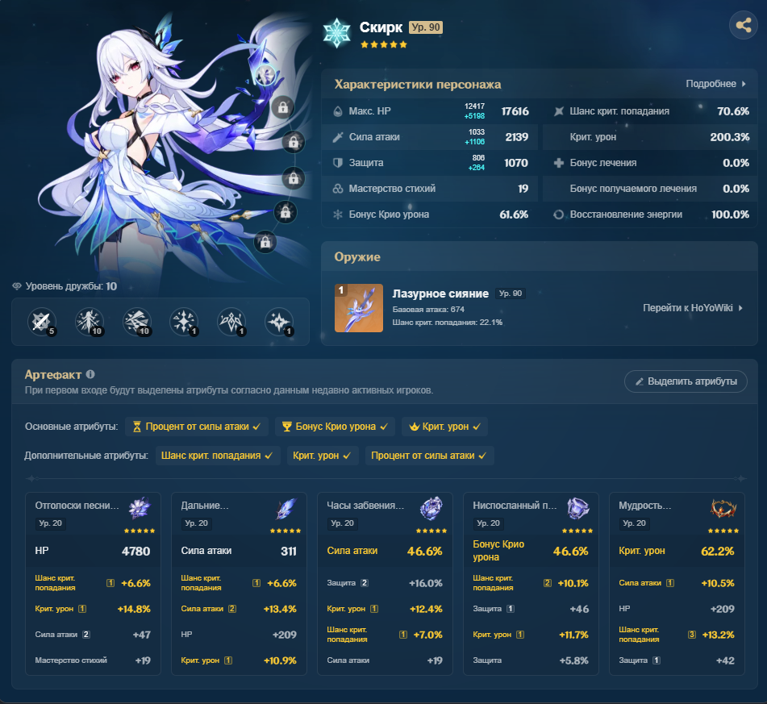Click circlet substat +13.2% crit rate
Image resolution: width=767 pixels, height=704 pixels.
pyautogui.click(x=718, y=635)
